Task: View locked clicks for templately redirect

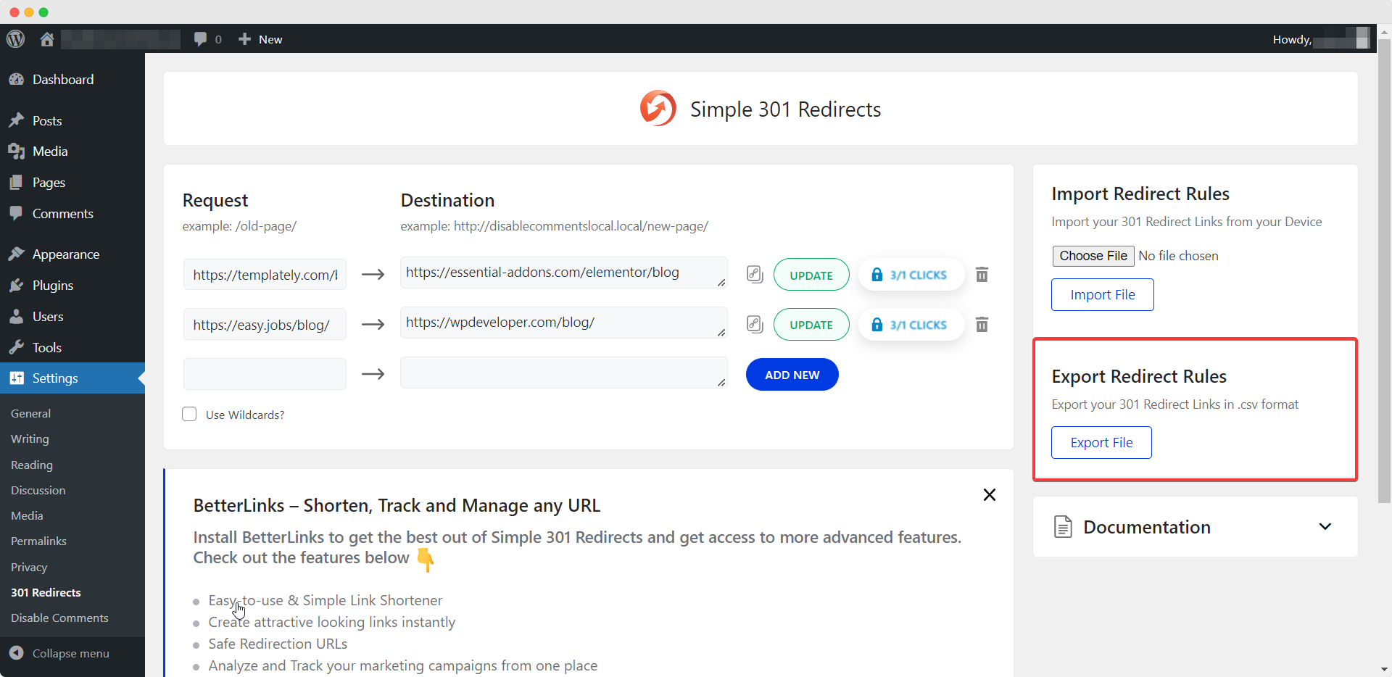Action: point(911,275)
